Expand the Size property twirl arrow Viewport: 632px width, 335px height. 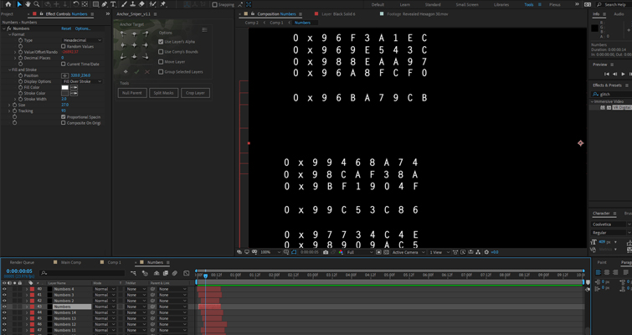point(10,105)
